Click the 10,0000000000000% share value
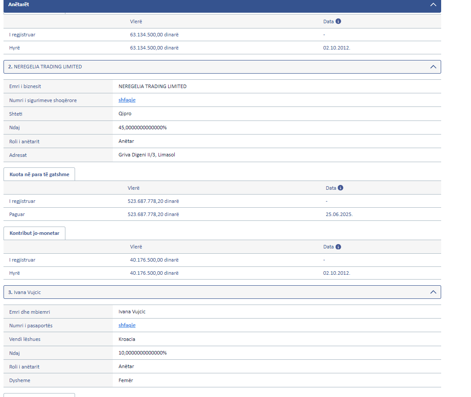The height and width of the screenshot is (397, 471). pyautogui.click(x=142, y=353)
